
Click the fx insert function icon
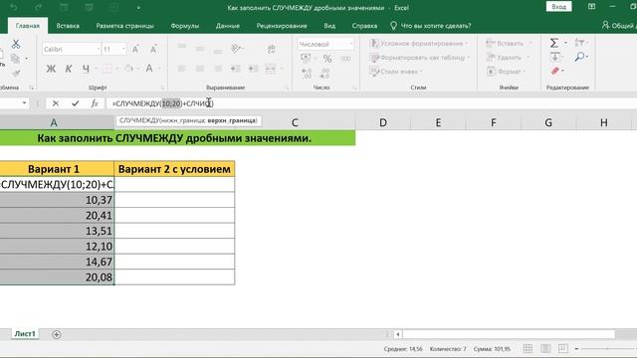tap(95, 103)
